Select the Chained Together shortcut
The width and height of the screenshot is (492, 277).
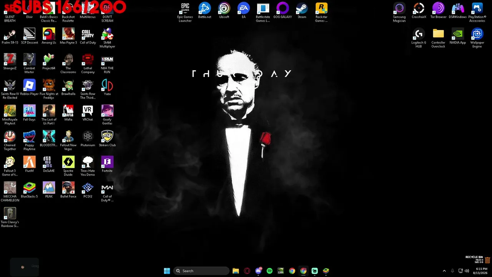10,140
